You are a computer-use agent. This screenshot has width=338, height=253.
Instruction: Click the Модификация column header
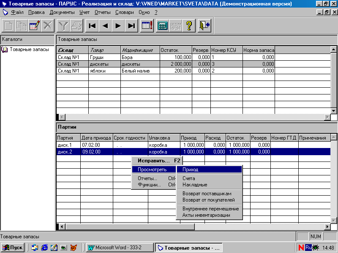tap(140, 50)
